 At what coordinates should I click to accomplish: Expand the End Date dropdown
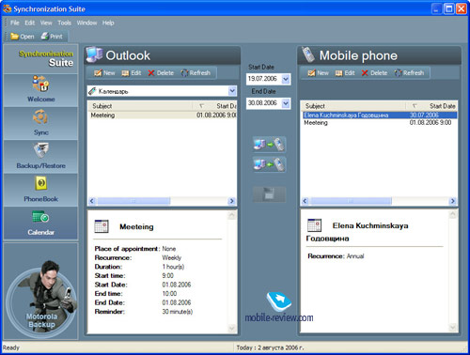click(286, 103)
